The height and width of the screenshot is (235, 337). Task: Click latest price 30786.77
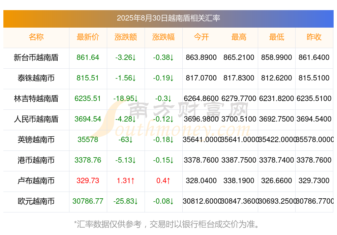tap(88, 201)
